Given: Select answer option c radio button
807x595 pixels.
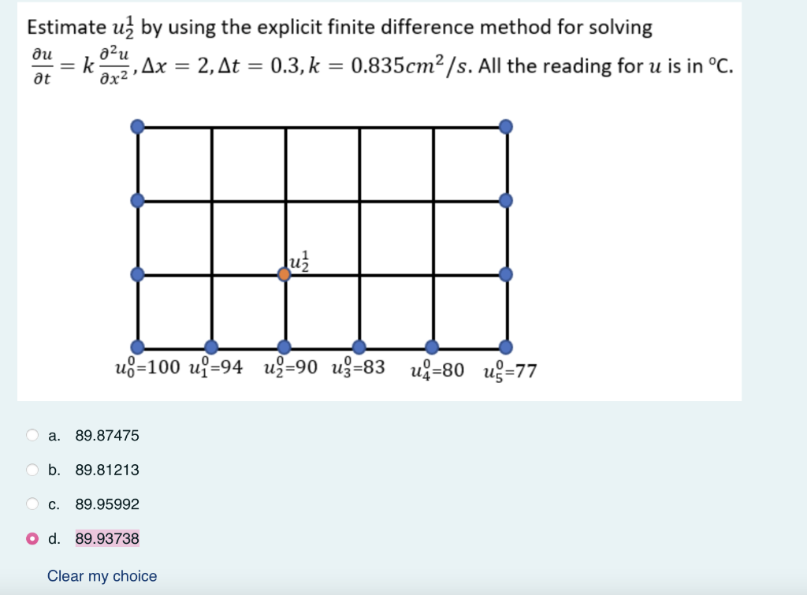Looking at the screenshot, I should [x=32, y=504].
